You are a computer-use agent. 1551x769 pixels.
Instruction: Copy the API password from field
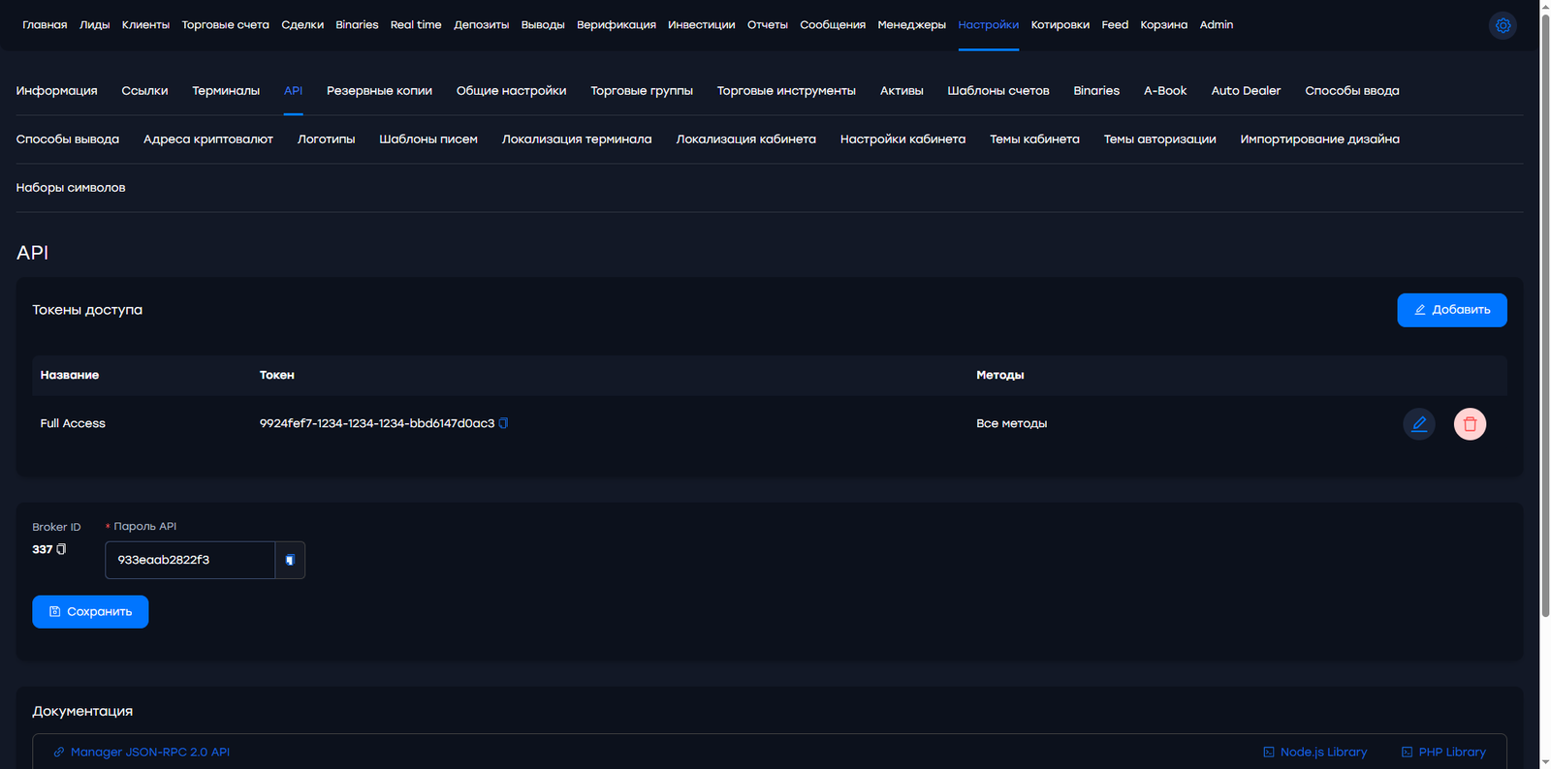(290, 560)
